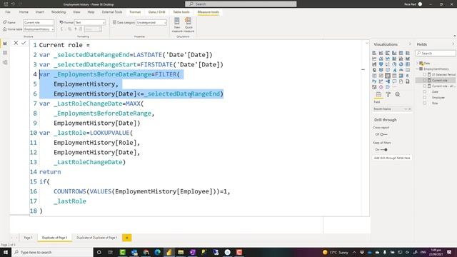Image resolution: width=457 pixels, height=257 pixels.
Task: Open the Data category dropdown
Action: [151, 22]
